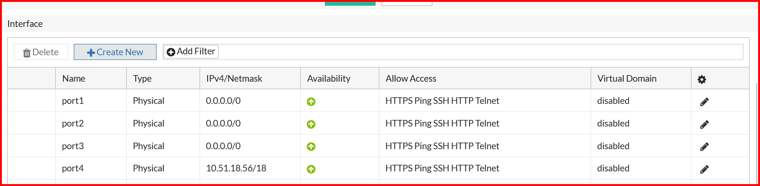The height and width of the screenshot is (186, 760).
Task: Edit port3 using its pencil icon
Action: pyautogui.click(x=704, y=146)
